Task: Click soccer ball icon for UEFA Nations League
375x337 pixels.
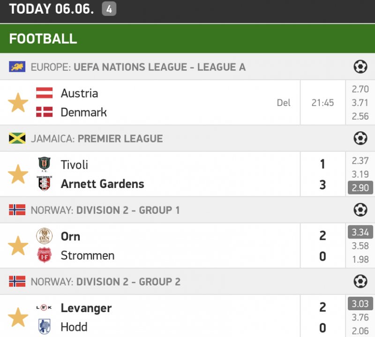Action: click(360, 67)
